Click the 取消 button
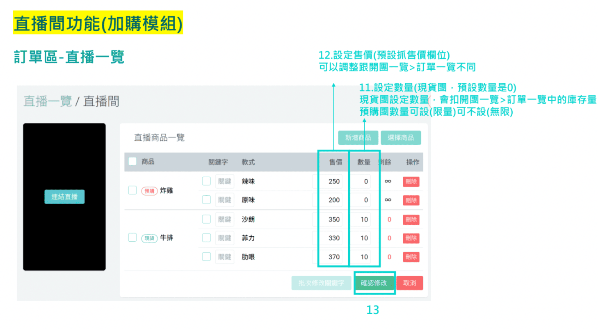The width and height of the screenshot is (598, 329). [410, 283]
